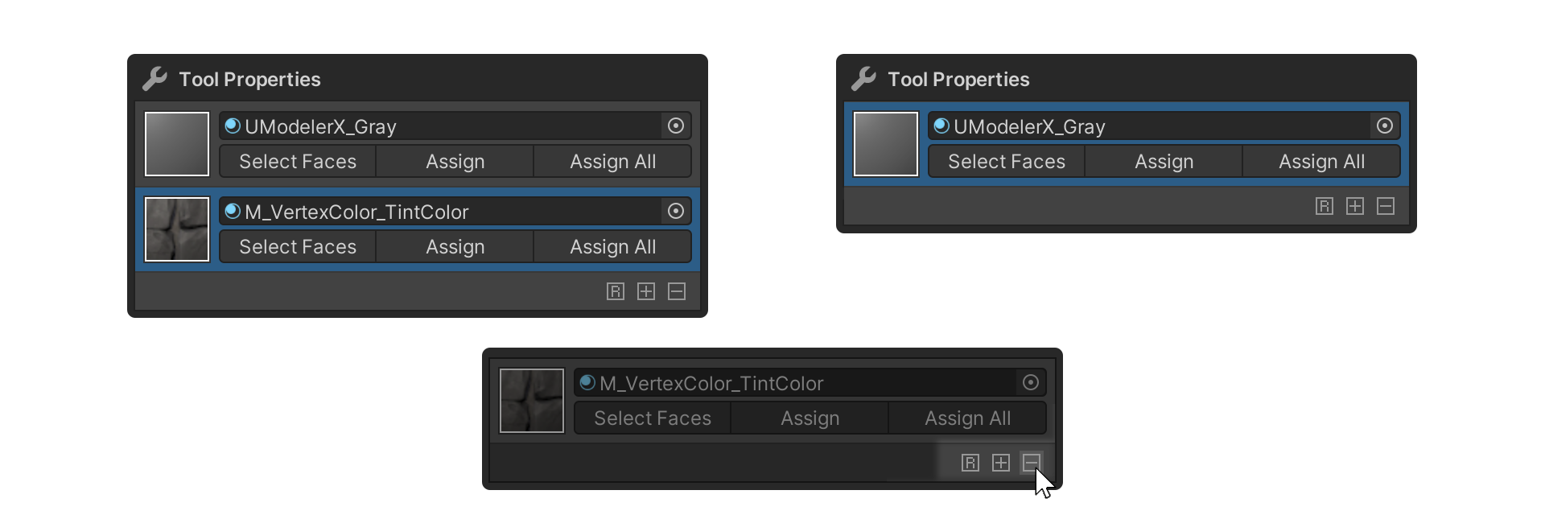Open object picker for M_VertexColor_TintColor in bottom panel
The width and height of the screenshot is (1545, 515).
pyautogui.click(x=1031, y=382)
